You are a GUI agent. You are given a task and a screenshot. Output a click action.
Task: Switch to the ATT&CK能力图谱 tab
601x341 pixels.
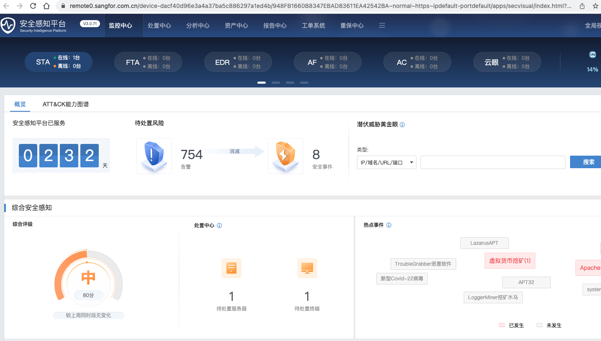tap(66, 104)
